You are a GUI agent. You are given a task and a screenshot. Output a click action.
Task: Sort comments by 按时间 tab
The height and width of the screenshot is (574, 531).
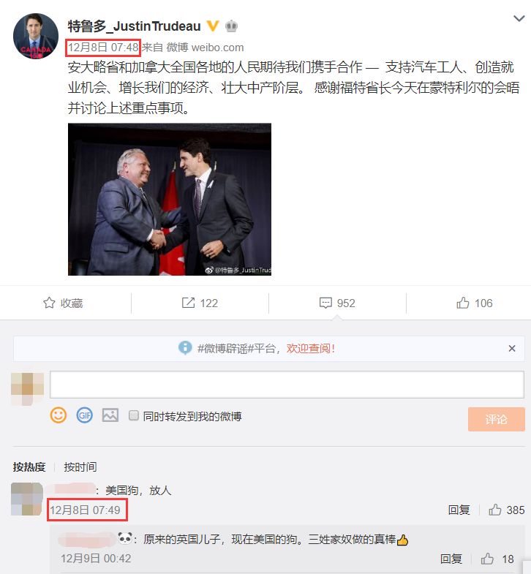pyautogui.click(x=80, y=467)
